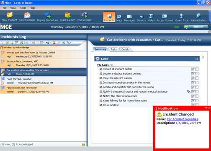Switch to the Tasks tab
The image size is (211, 151).
113,49
